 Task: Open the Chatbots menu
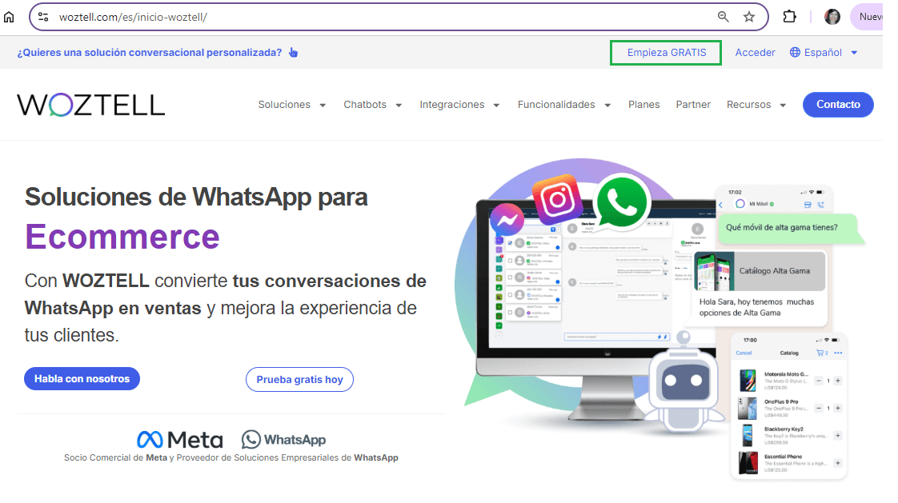click(x=365, y=105)
